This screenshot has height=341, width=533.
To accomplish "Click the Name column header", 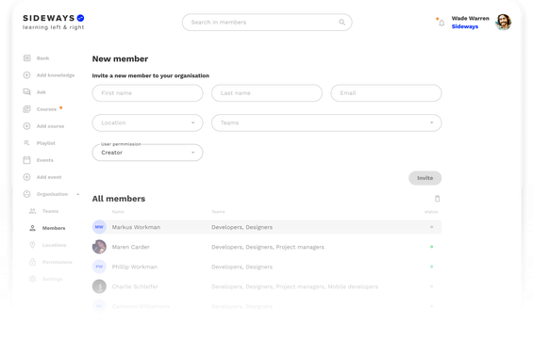I will click(x=118, y=212).
